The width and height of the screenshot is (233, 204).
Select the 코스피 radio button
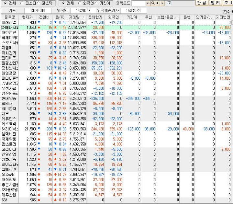(22, 3)
